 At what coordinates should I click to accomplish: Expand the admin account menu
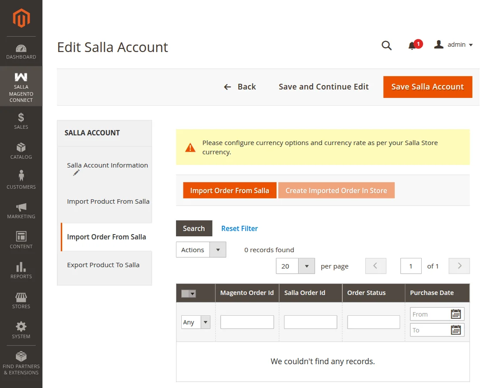[453, 45]
